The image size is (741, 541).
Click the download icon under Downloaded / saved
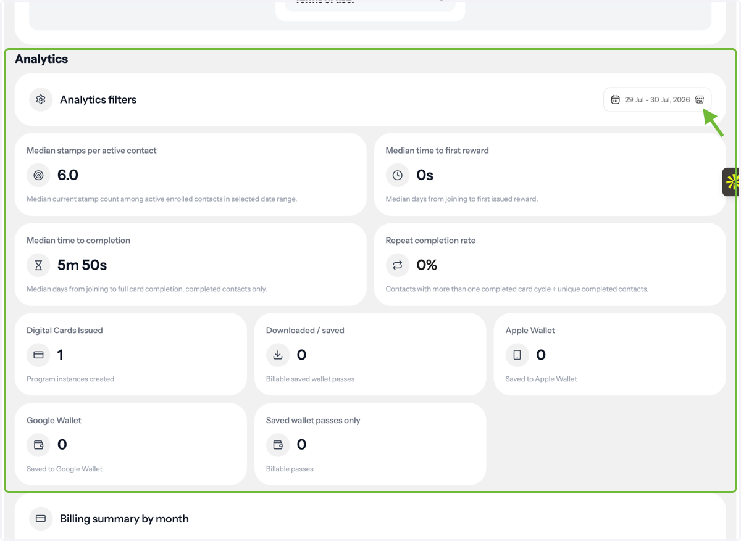pos(278,355)
